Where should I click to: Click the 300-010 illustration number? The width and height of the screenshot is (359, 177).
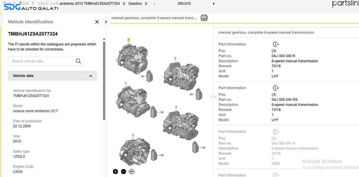point(184,4)
